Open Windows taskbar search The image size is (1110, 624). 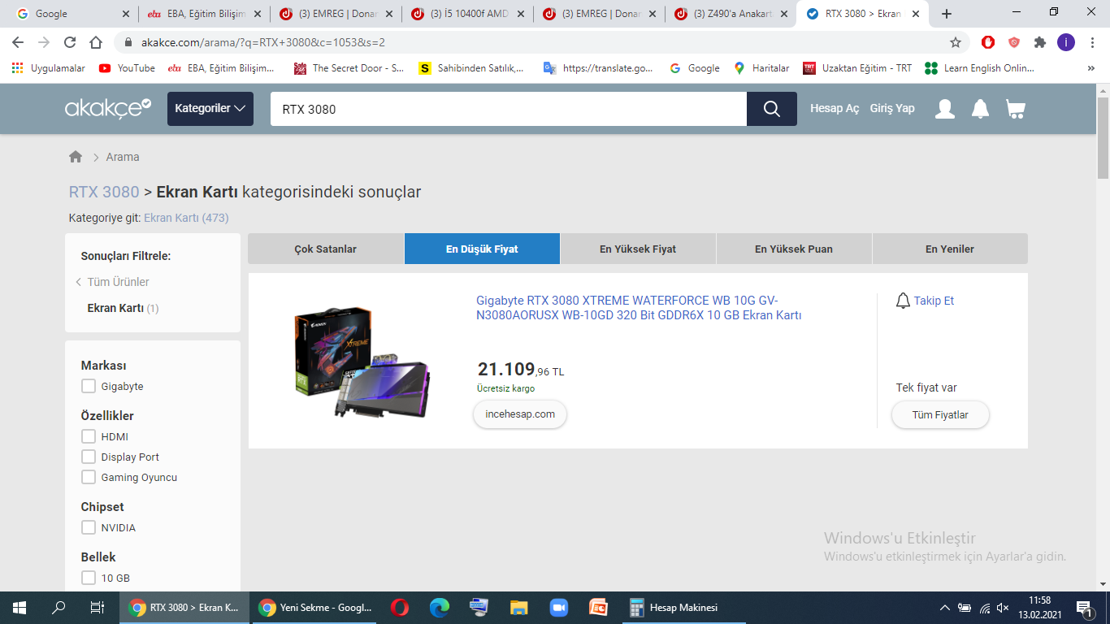[x=59, y=607]
